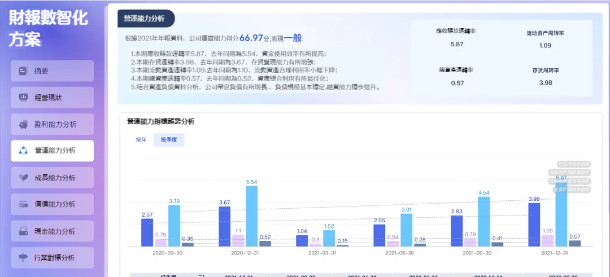Click the dark blue bar labeled 2.57

click(x=147, y=232)
